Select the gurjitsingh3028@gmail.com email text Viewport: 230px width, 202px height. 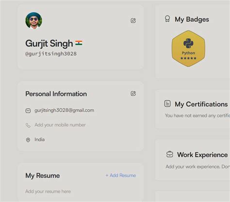pos(64,110)
